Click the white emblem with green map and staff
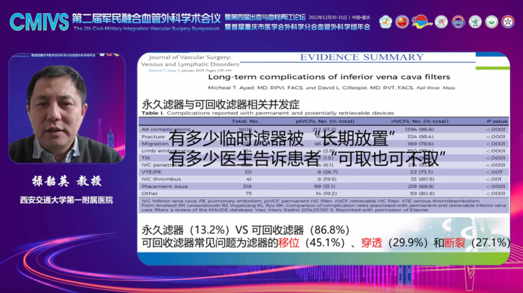Viewport: 523px width, 293px height. pyautogui.click(x=475, y=22)
